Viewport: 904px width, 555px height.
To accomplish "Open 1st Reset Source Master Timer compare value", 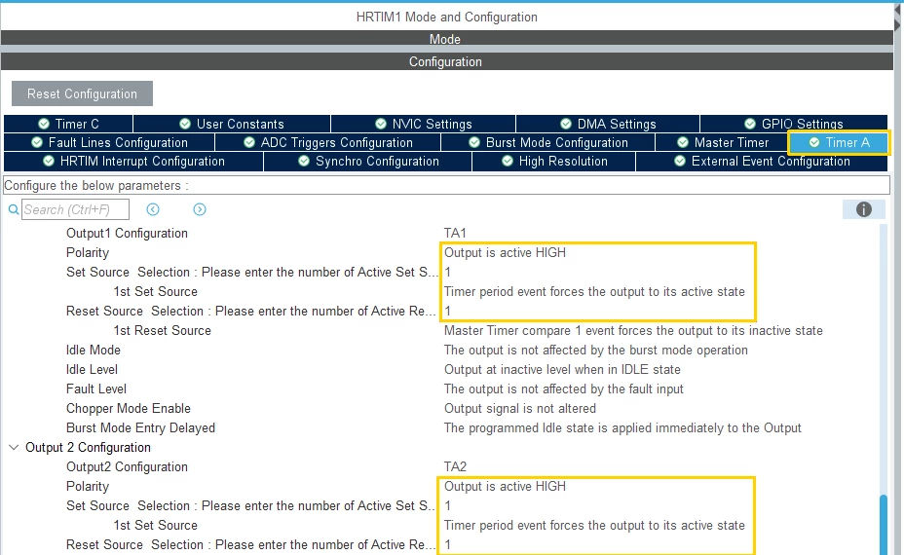I will (633, 331).
